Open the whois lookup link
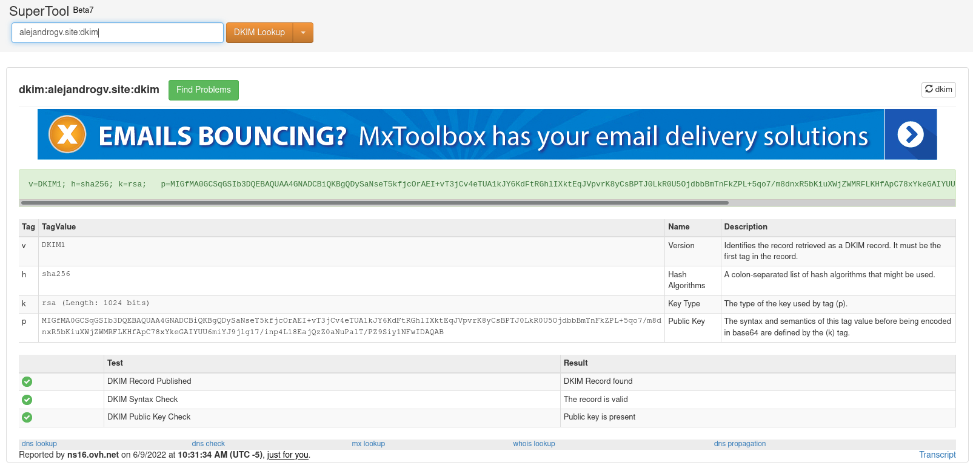Screen dimensions: 973x471 (534, 444)
